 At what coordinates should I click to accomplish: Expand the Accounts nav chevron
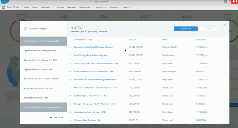[105, 7]
